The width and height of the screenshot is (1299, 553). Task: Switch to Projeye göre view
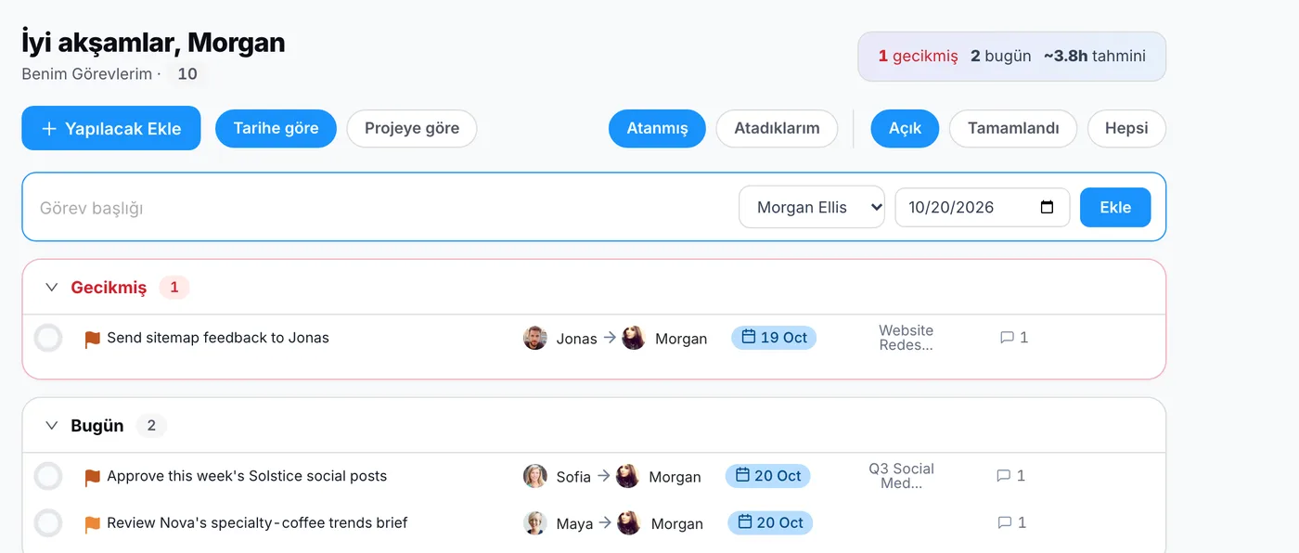coord(412,129)
